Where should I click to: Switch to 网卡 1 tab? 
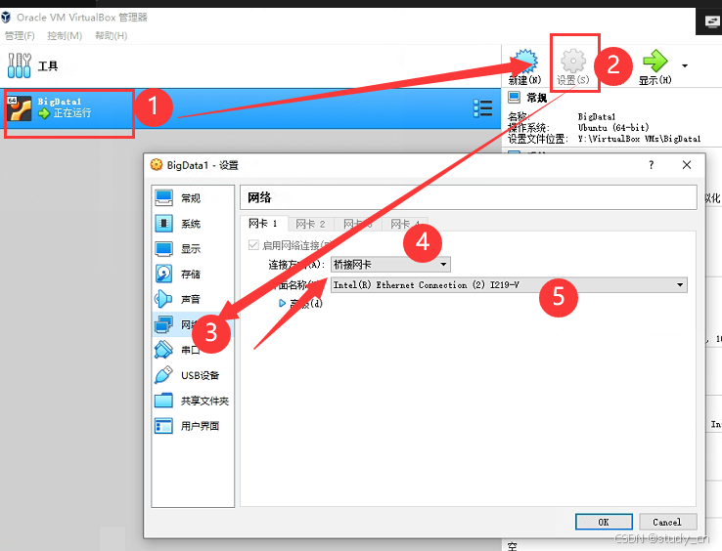[263, 224]
